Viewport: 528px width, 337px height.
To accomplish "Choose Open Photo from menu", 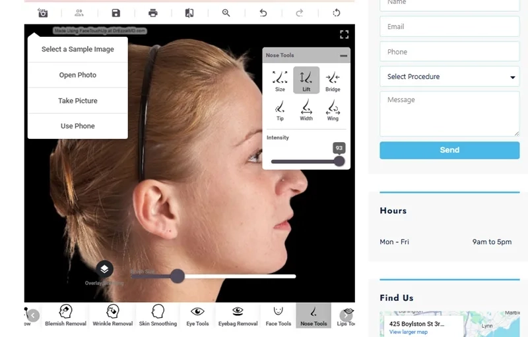I will click(x=78, y=75).
